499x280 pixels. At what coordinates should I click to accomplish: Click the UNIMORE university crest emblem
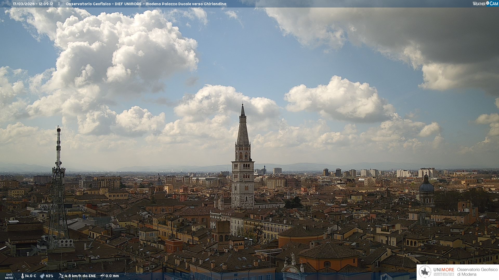pyautogui.click(x=425, y=272)
